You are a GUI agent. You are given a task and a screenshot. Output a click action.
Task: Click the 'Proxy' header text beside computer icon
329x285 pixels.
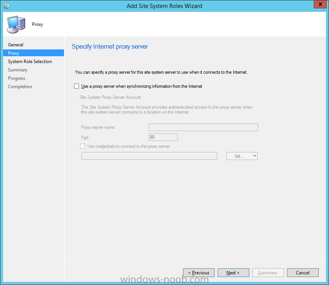tap(38, 24)
